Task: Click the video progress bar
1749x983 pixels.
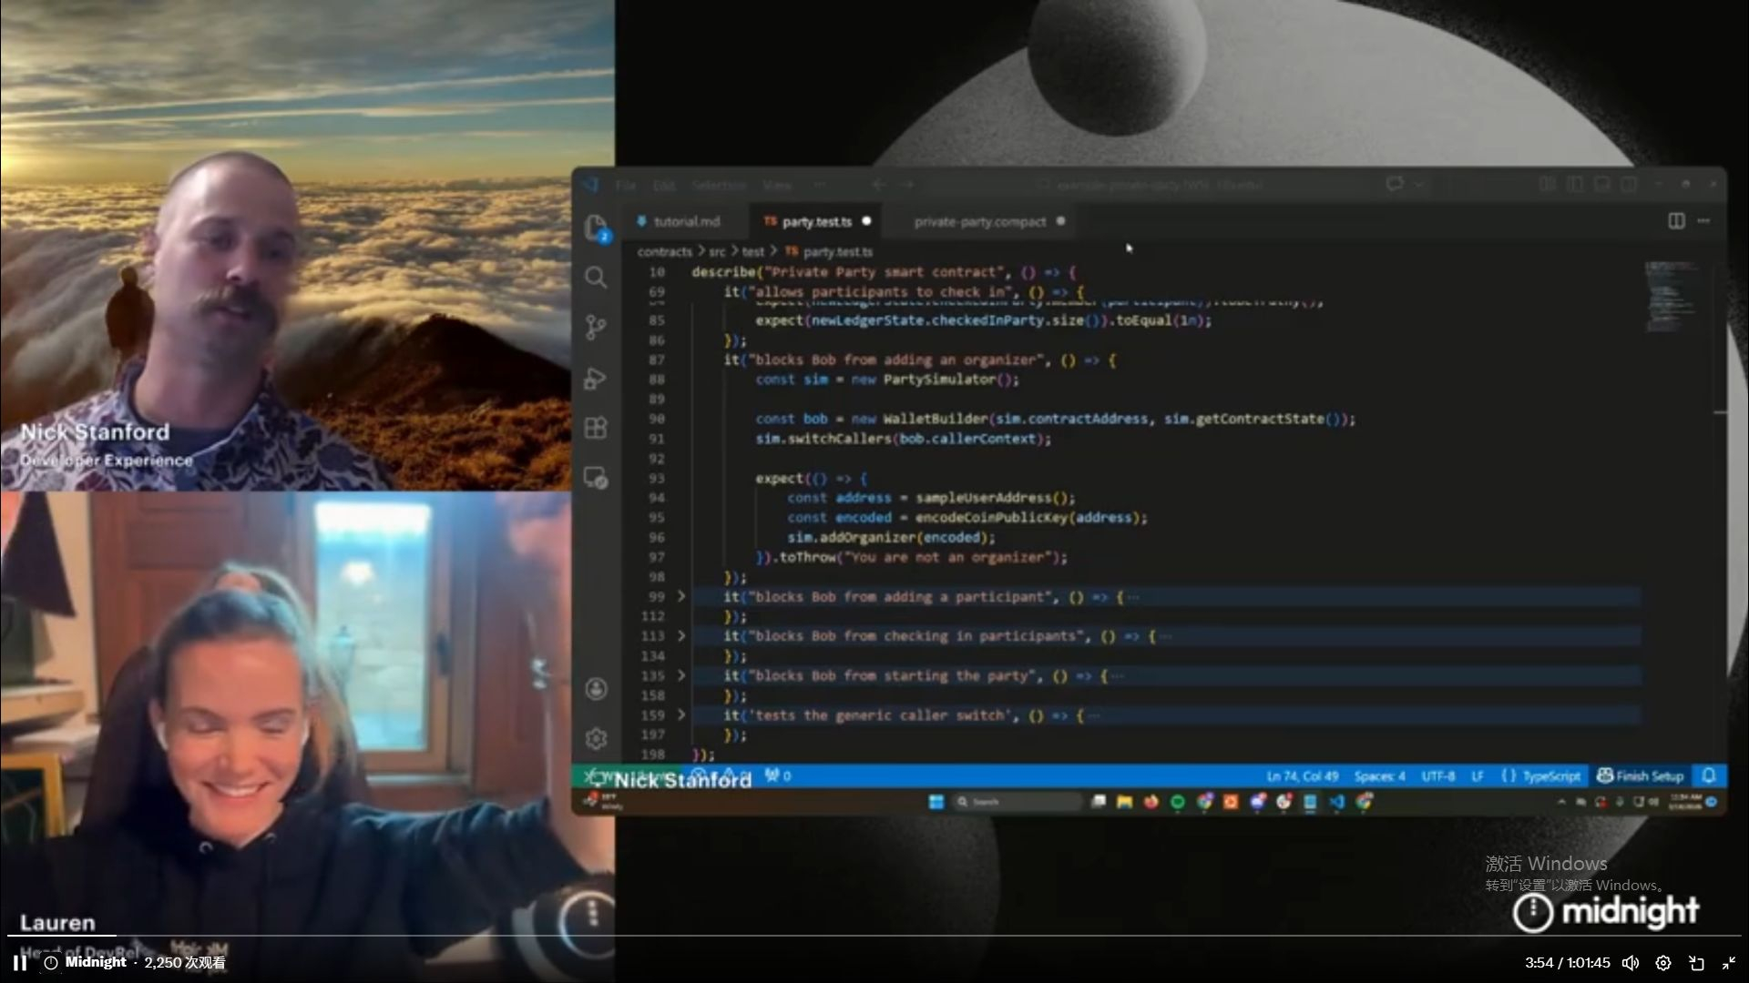Action: coord(874,935)
